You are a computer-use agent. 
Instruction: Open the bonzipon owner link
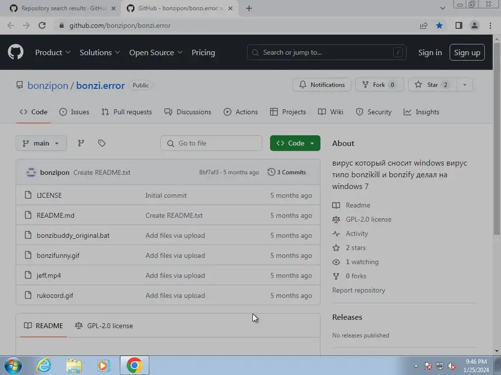point(47,85)
